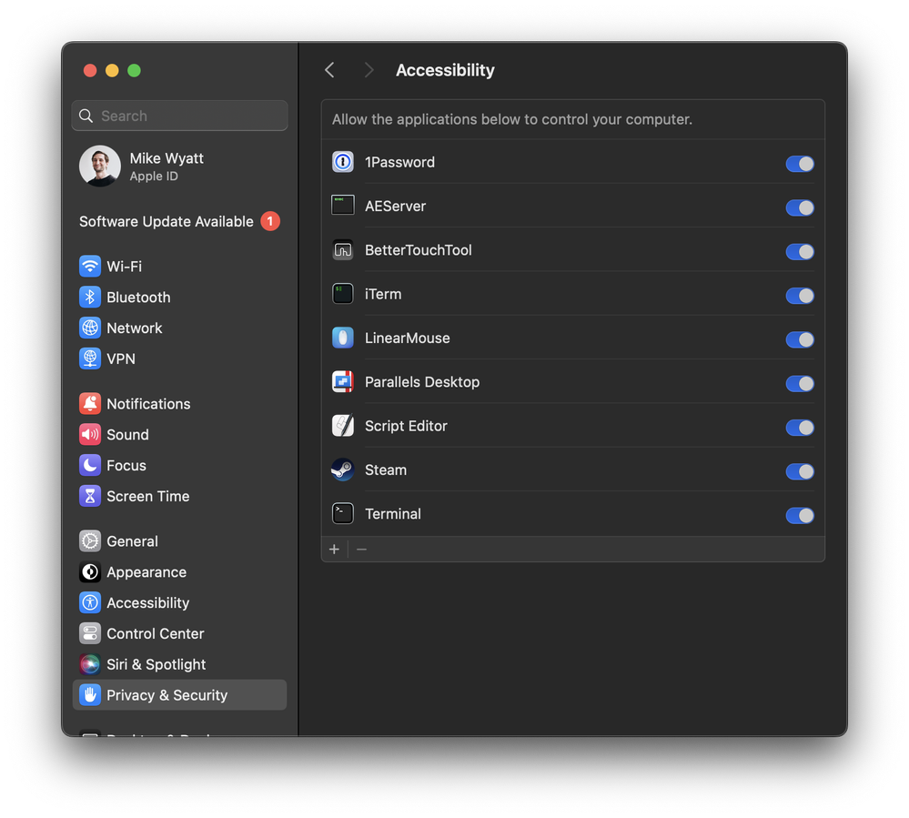Add an application with plus button
The image size is (909, 818).
pos(334,550)
